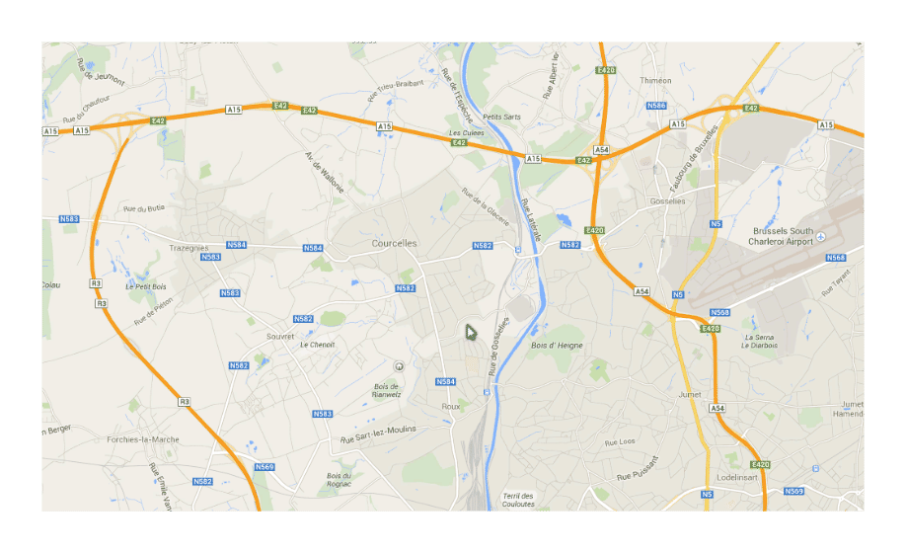The image size is (906, 553).
Task: Click the Courcelles town label
Action: tap(394, 243)
